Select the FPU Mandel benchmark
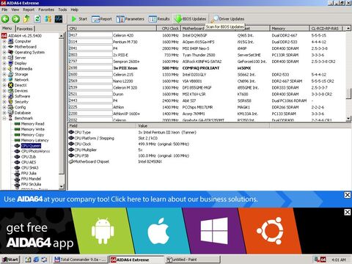 click(31, 179)
